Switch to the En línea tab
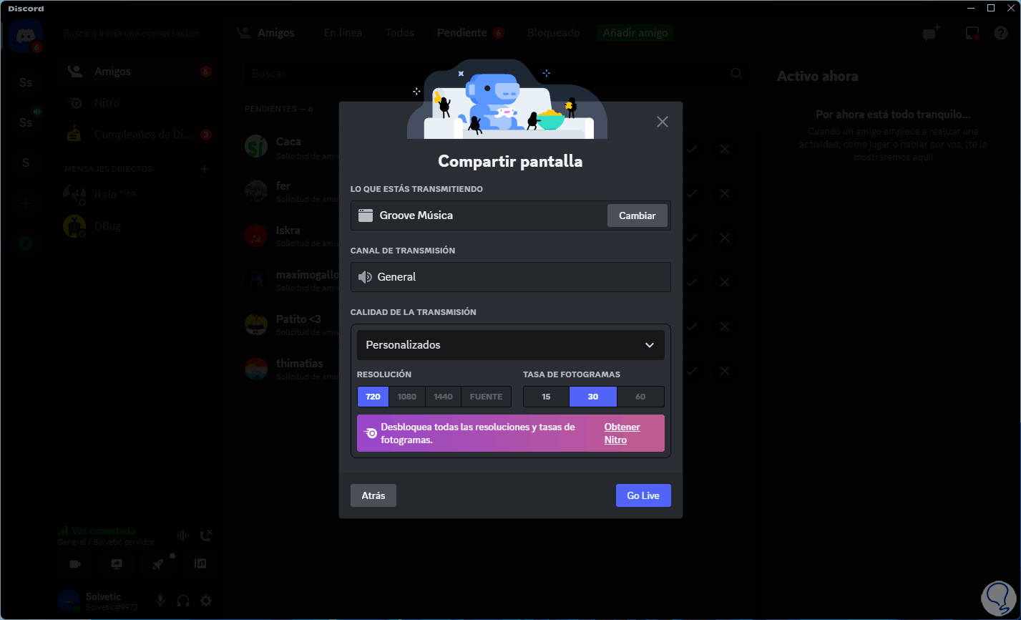Image resolution: width=1021 pixels, height=620 pixels. click(x=343, y=33)
